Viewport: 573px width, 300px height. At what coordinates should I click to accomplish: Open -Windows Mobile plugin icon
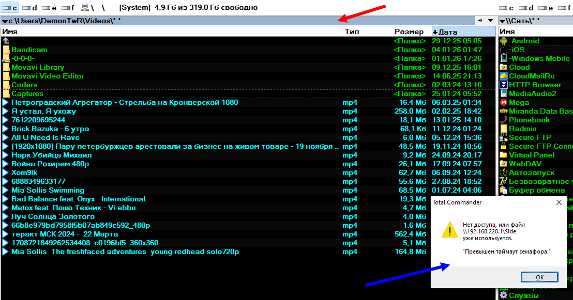coord(504,59)
